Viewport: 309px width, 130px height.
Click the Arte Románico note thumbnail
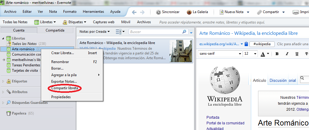tap(181, 51)
